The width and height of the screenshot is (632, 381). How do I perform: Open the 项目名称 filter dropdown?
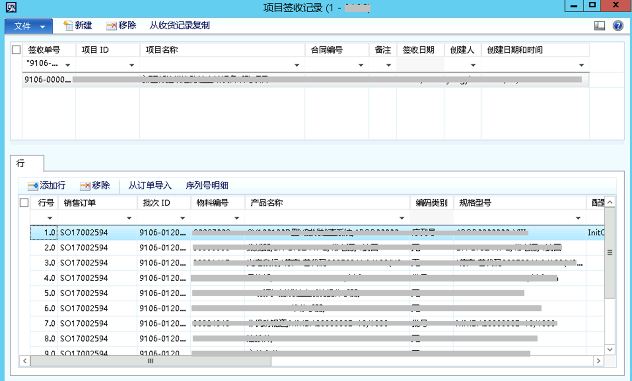click(x=297, y=65)
